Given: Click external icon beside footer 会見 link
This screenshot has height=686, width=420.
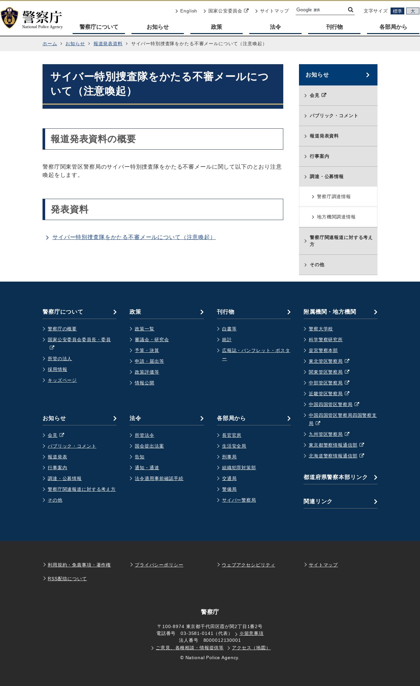Looking at the screenshot, I should (x=62, y=435).
